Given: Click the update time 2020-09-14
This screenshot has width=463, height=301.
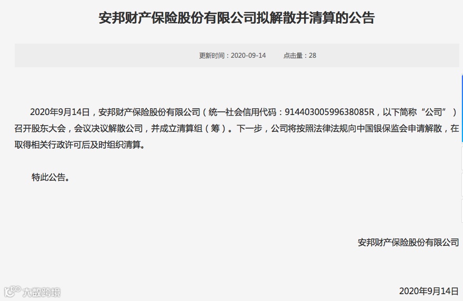Looking at the screenshot, I should tap(233, 56).
